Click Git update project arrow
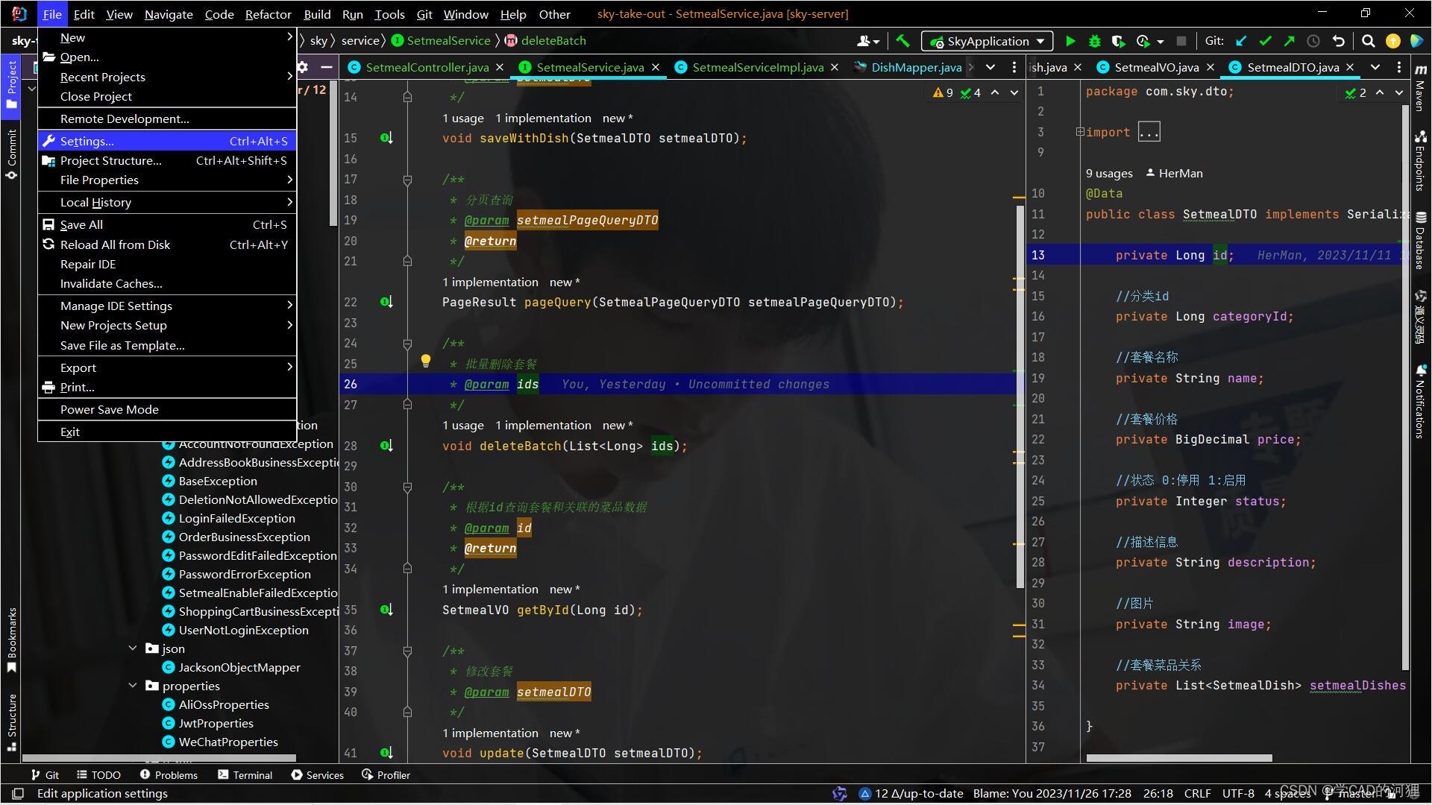This screenshot has height=805, width=1432. 1241,41
